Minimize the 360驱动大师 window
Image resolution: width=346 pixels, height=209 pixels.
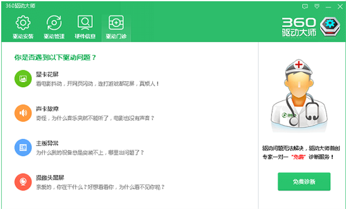tap(328, 7)
